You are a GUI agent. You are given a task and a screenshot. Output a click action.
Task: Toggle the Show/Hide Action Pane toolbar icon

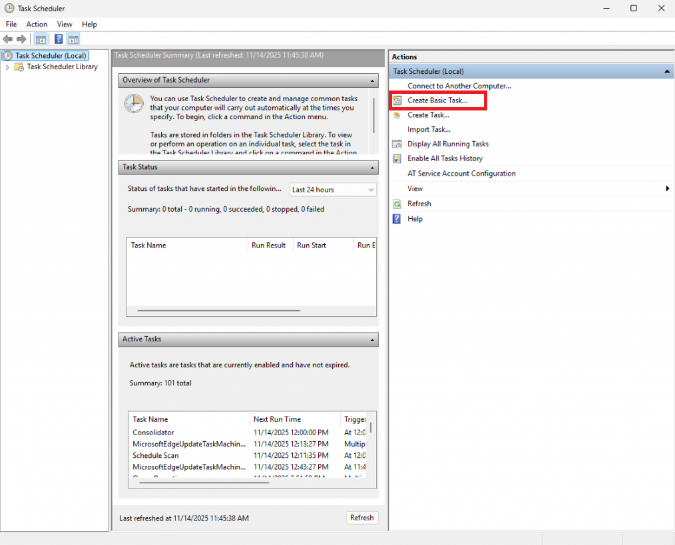coord(73,39)
